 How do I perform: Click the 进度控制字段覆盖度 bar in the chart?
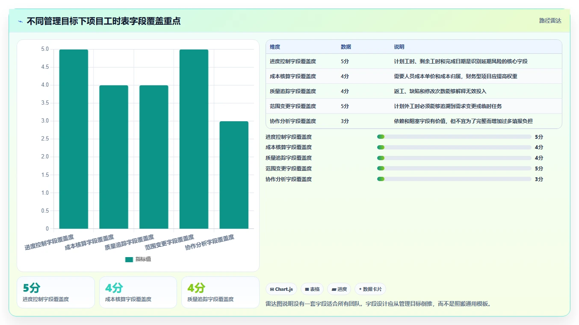point(74,139)
